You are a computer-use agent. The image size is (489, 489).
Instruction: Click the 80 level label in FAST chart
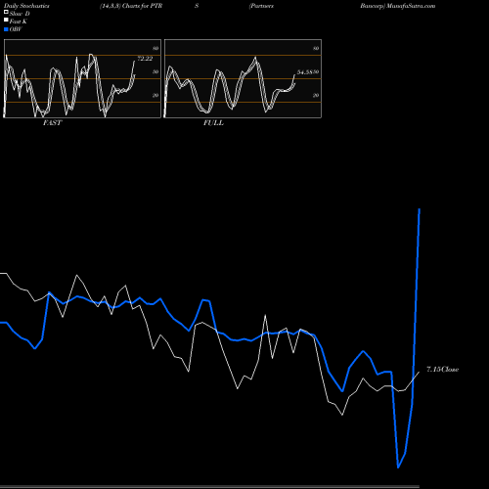(x=156, y=48)
